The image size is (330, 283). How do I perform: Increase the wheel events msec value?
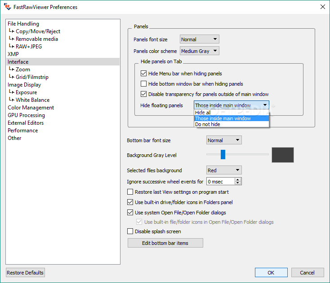coord(238,180)
